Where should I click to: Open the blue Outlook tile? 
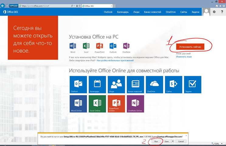78,84
